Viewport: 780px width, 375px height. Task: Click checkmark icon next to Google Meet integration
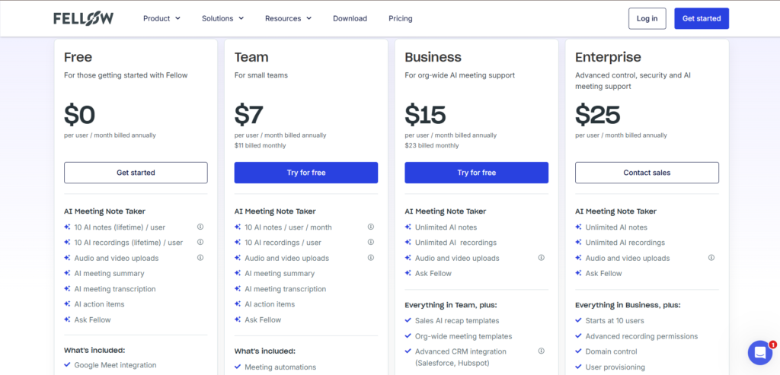[67, 364]
